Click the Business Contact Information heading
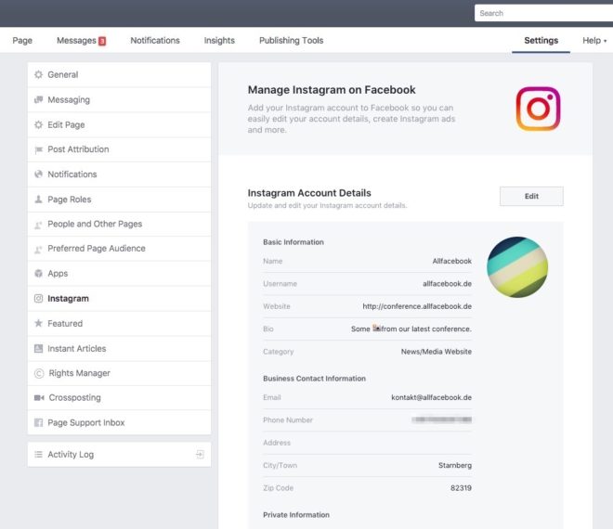The height and width of the screenshot is (529, 613). [314, 379]
